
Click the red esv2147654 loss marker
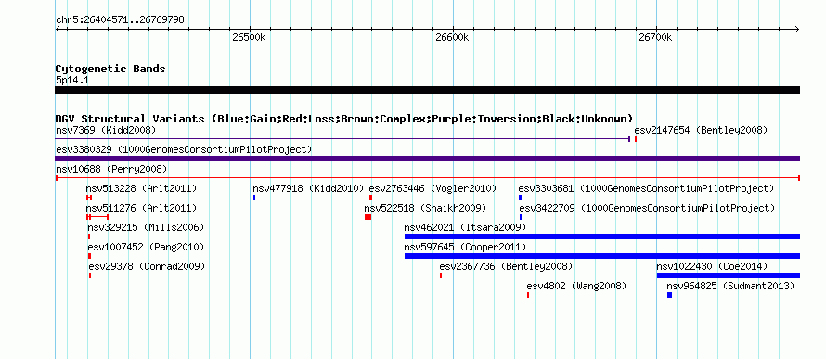[x=636, y=139]
